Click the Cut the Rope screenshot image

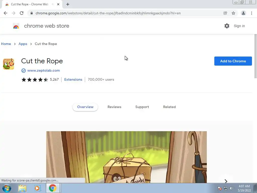click(126, 157)
